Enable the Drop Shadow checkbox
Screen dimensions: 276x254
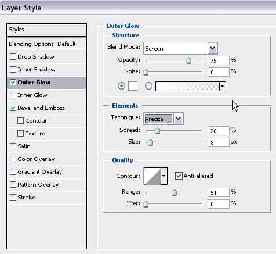pos(13,57)
